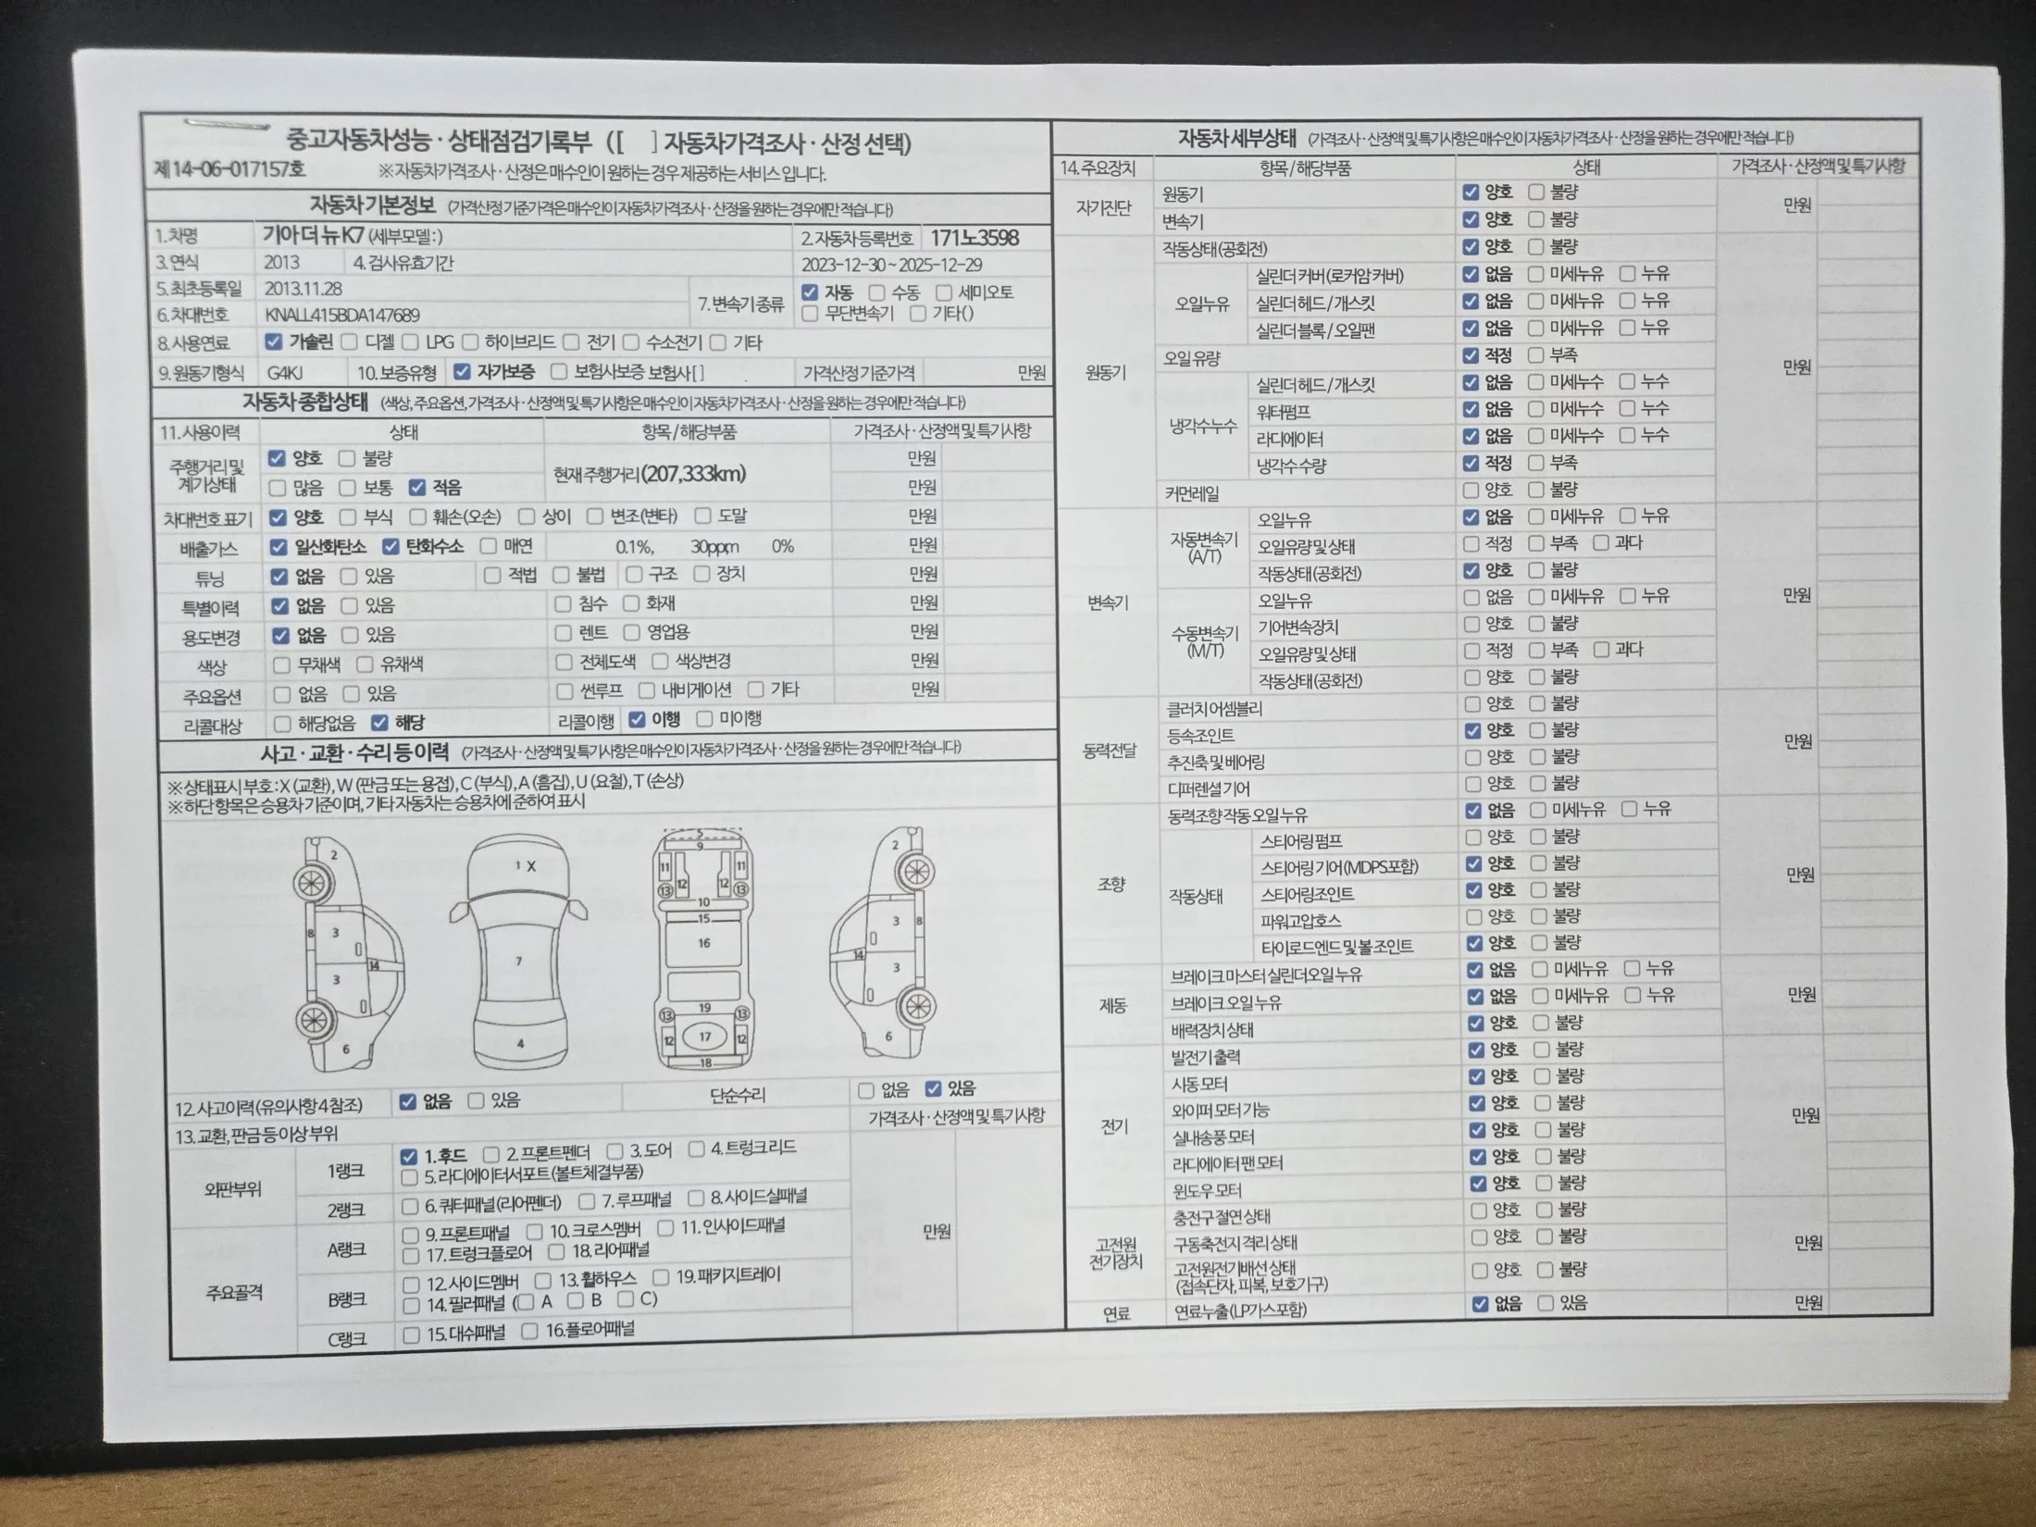Check 있음 in the 연료누출 row
Image resolution: width=2036 pixels, height=1527 pixels.
click(x=1546, y=1303)
